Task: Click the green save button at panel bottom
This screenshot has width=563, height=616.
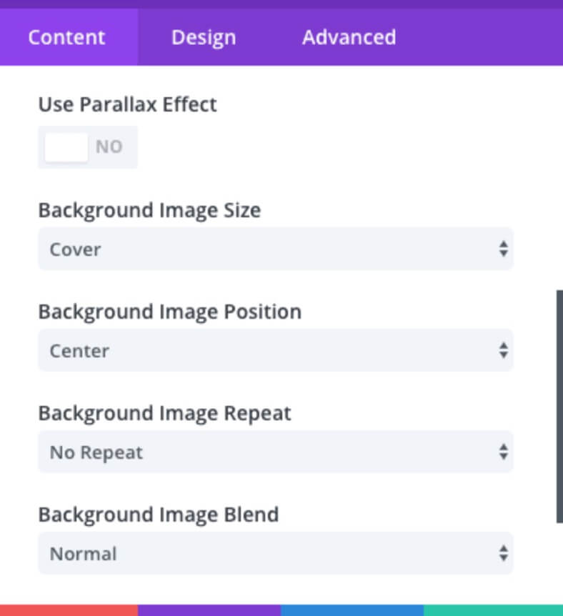Action: coord(494,610)
